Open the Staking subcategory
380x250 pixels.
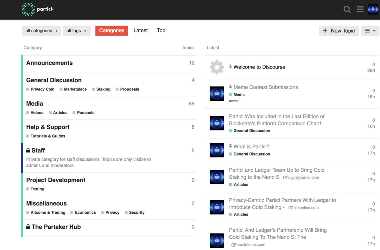(x=101, y=89)
